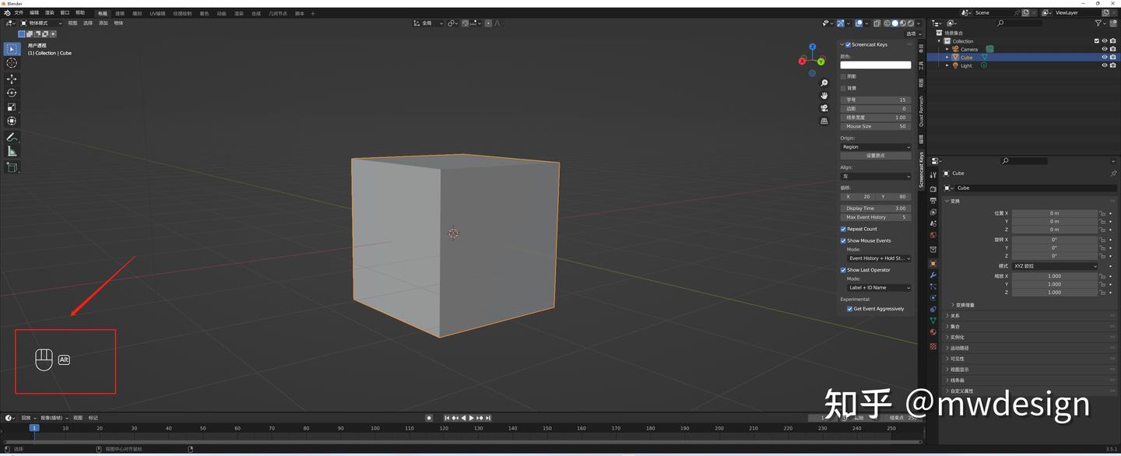
Task: Select the Transform tool icon
Action: coord(12,121)
